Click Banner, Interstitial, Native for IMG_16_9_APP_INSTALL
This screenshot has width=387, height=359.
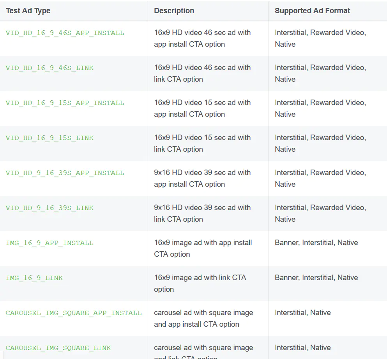tap(316, 243)
